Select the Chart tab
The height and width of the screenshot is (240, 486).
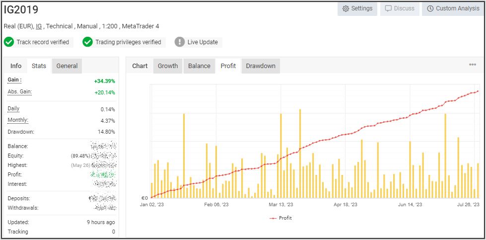140,66
